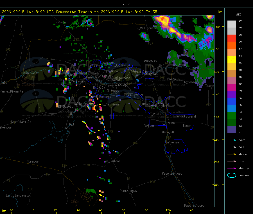Click the 'A_Villanueva' map label
The width and height of the screenshot is (253, 214).
(x=147, y=28)
